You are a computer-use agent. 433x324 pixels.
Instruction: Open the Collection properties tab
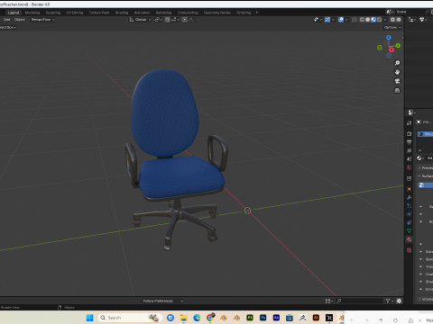coord(409,178)
